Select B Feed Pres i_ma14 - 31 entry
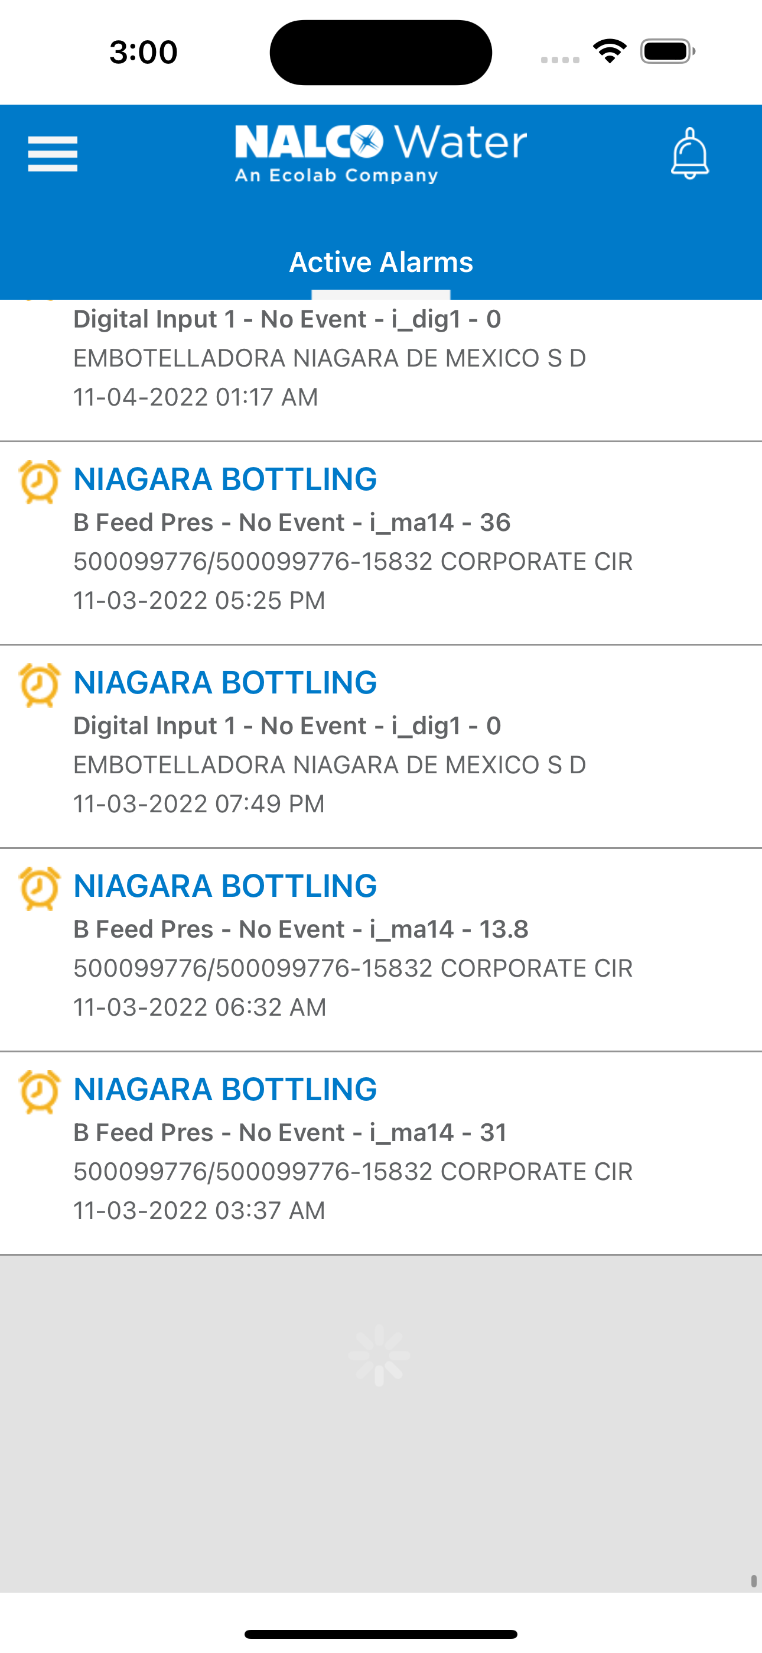This screenshot has height=1653, width=762. click(290, 1133)
